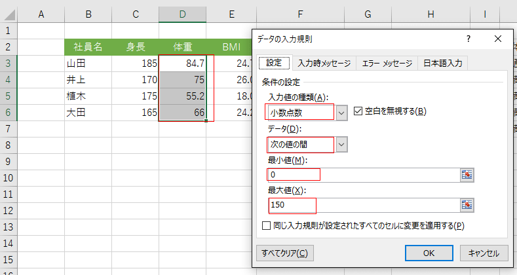Open the エラー メッセージ tab

[x=387, y=64]
